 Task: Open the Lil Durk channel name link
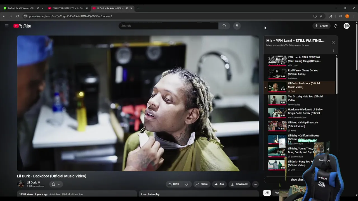[x=32, y=182]
